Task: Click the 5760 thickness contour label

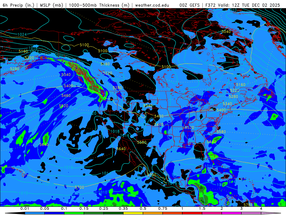Action: click(248, 205)
